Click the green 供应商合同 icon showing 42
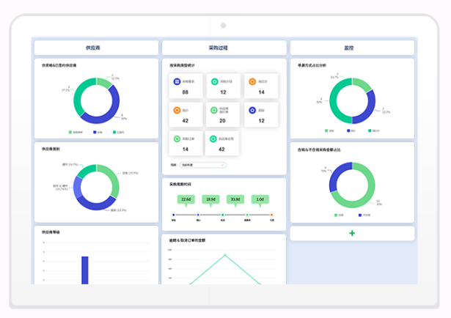The width and height of the screenshot is (451, 318). tap(215, 138)
